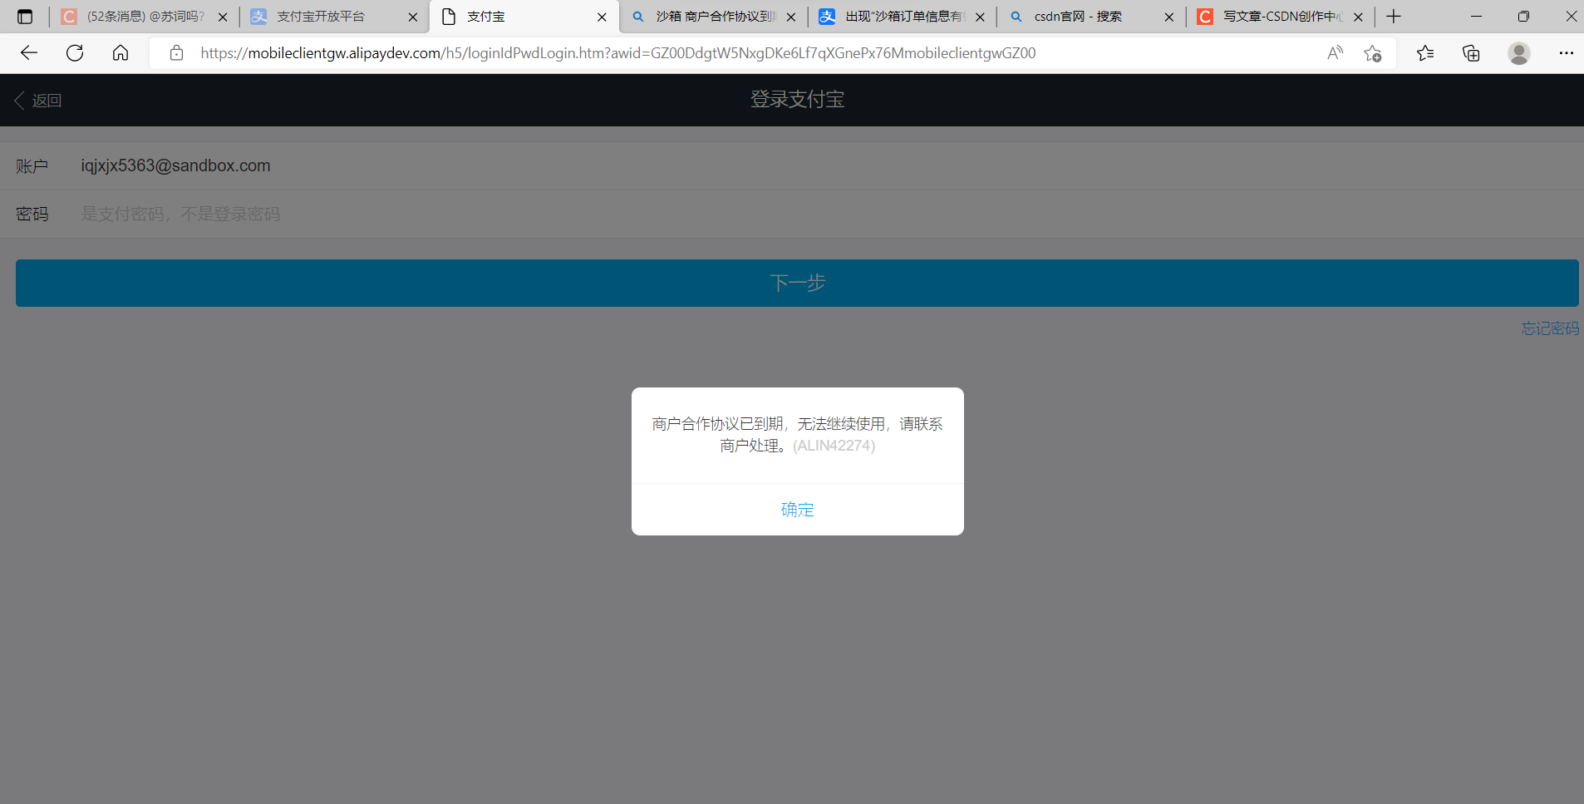This screenshot has width=1584, height=804.
Task: Open the Collections panel
Action: [1471, 52]
